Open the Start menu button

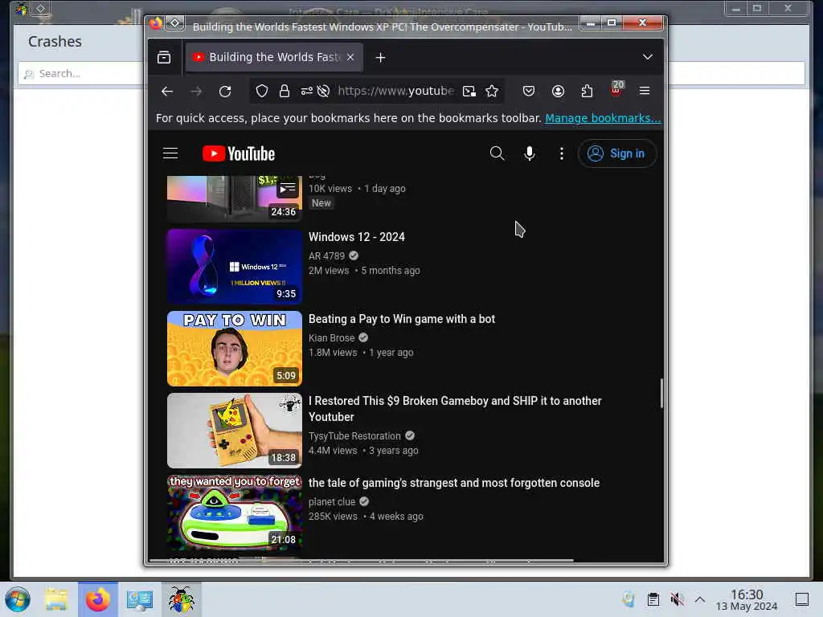(18, 599)
